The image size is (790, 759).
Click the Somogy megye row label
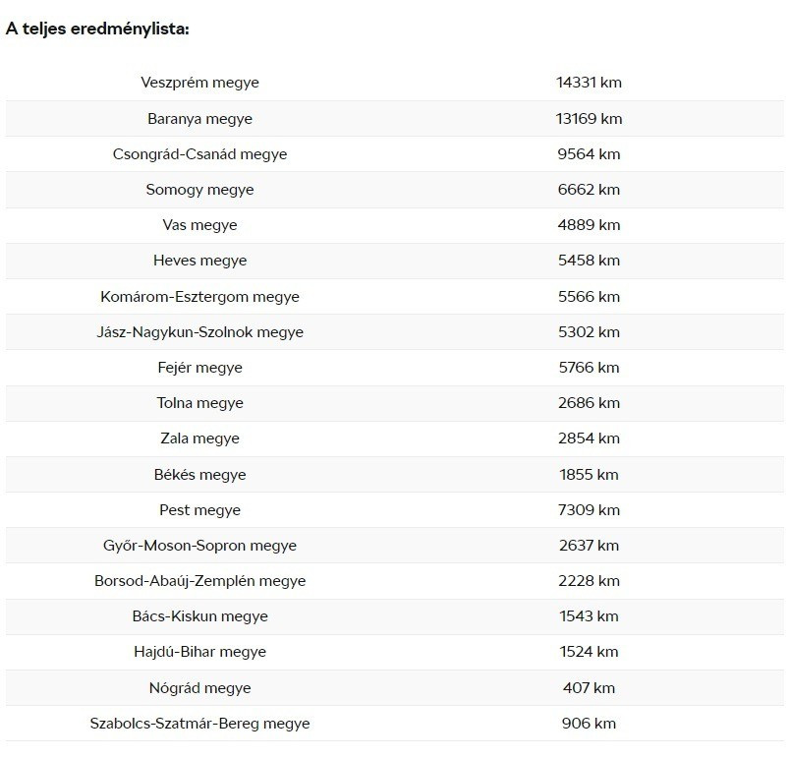click(199, 190)
